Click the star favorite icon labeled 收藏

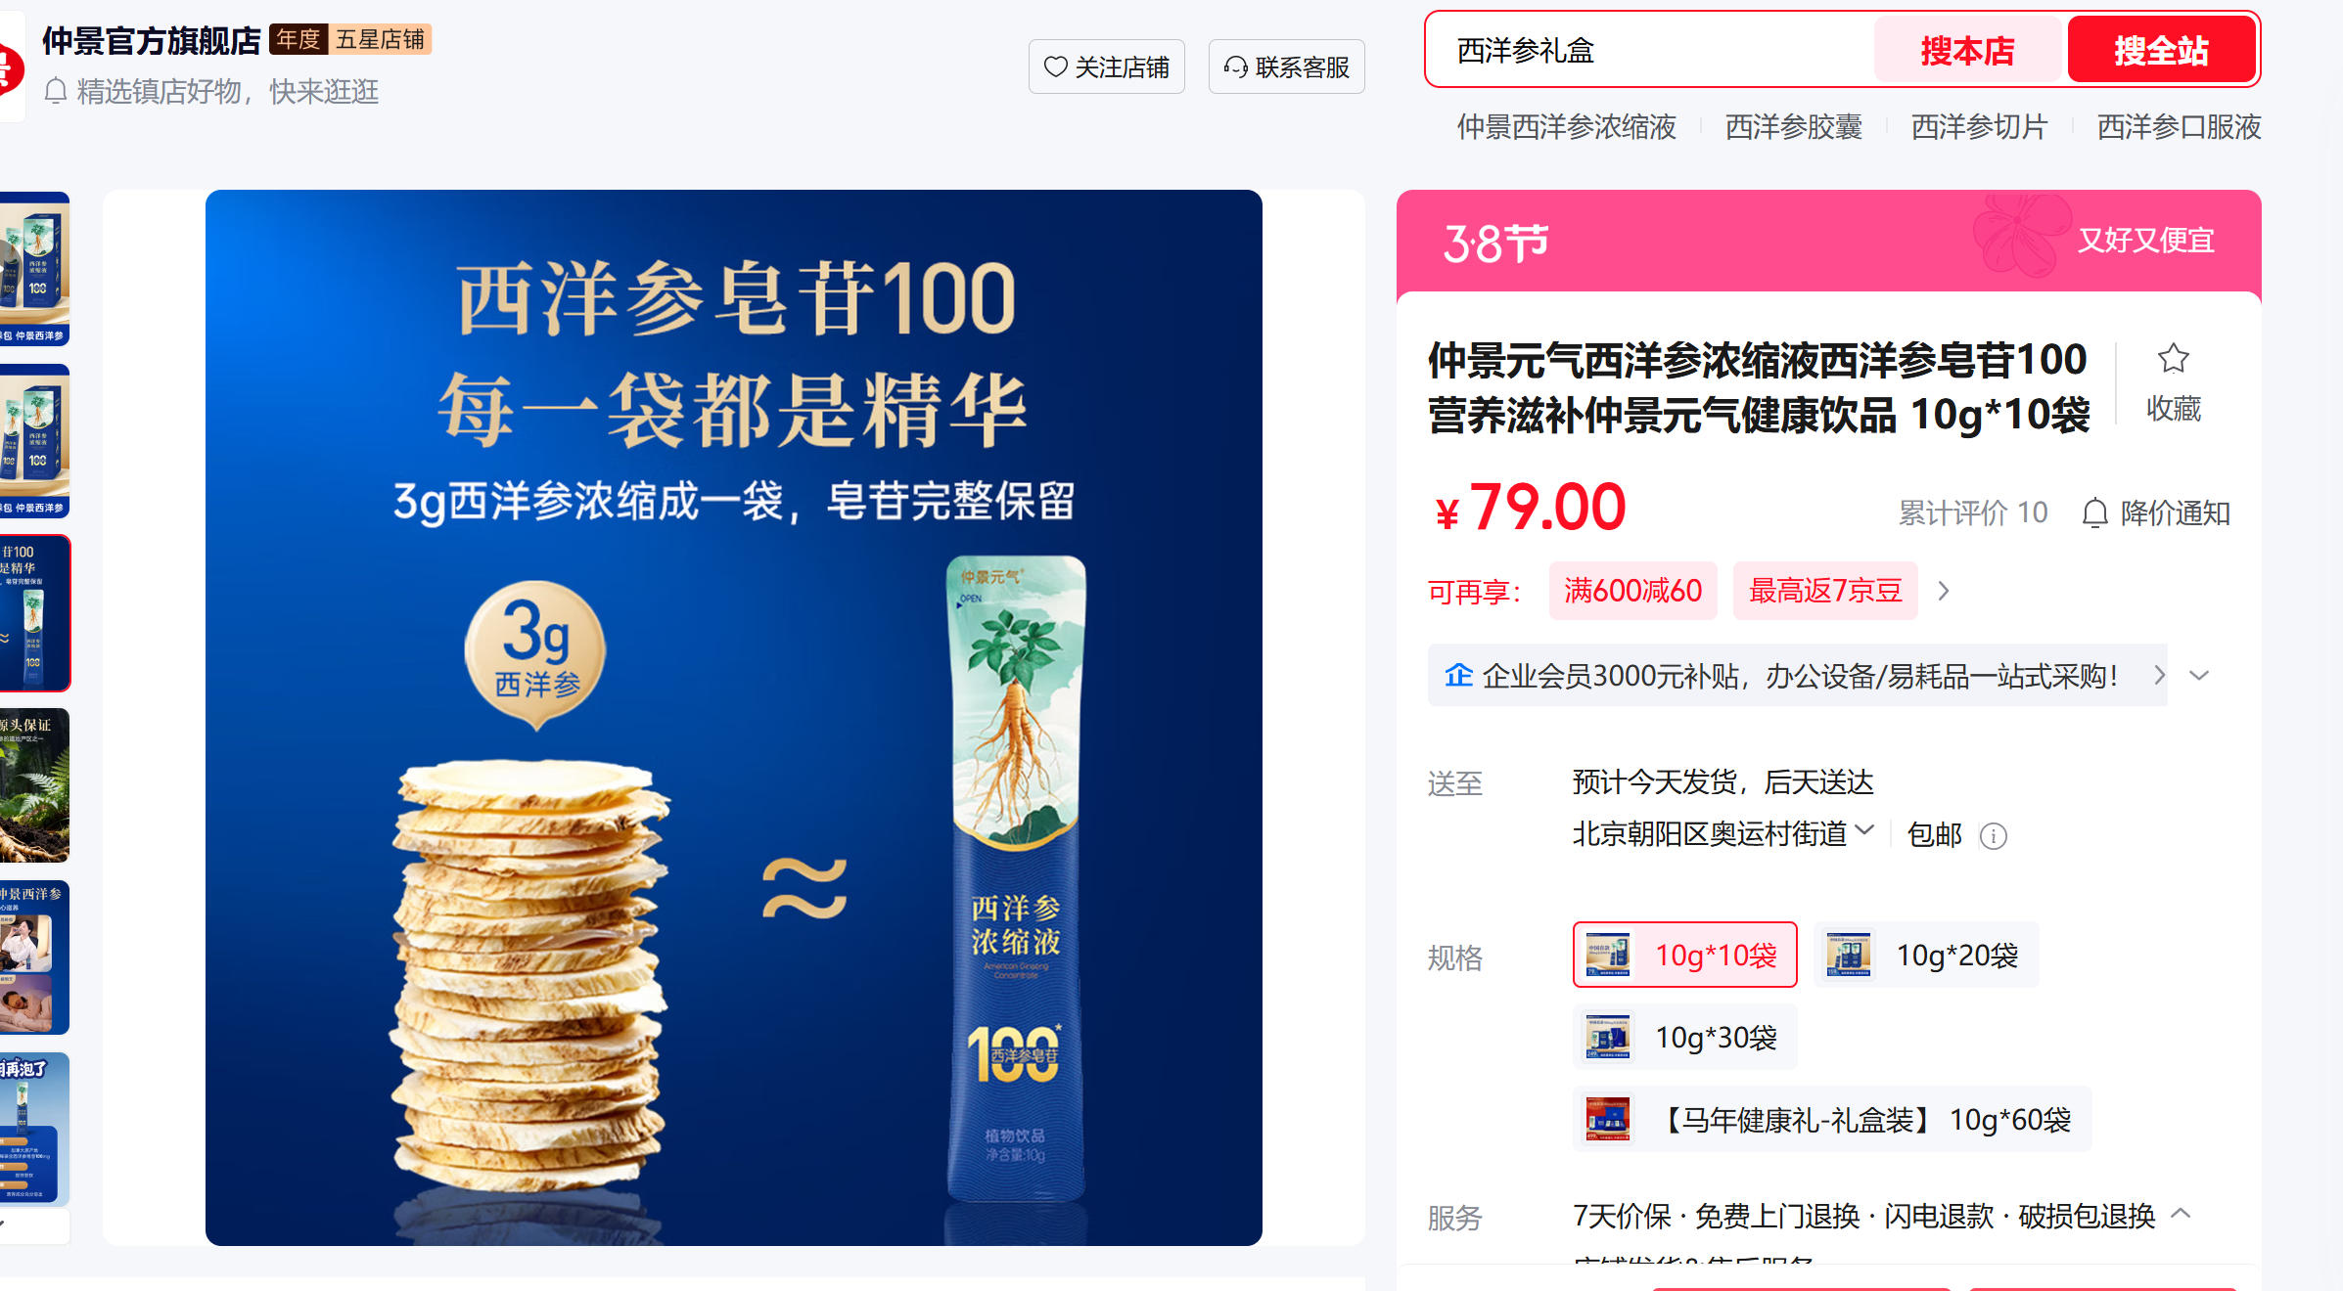coord(2173,359)
